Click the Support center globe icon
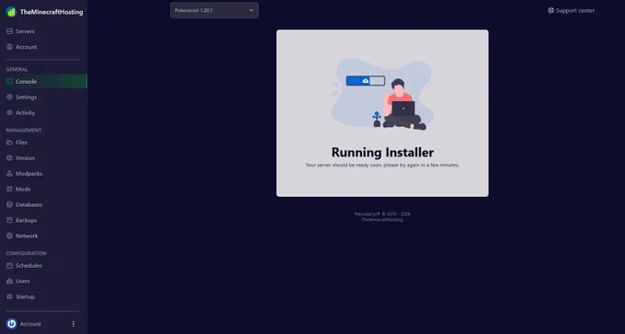This screenshot has height=334, width=625. [x=551, y=10]
